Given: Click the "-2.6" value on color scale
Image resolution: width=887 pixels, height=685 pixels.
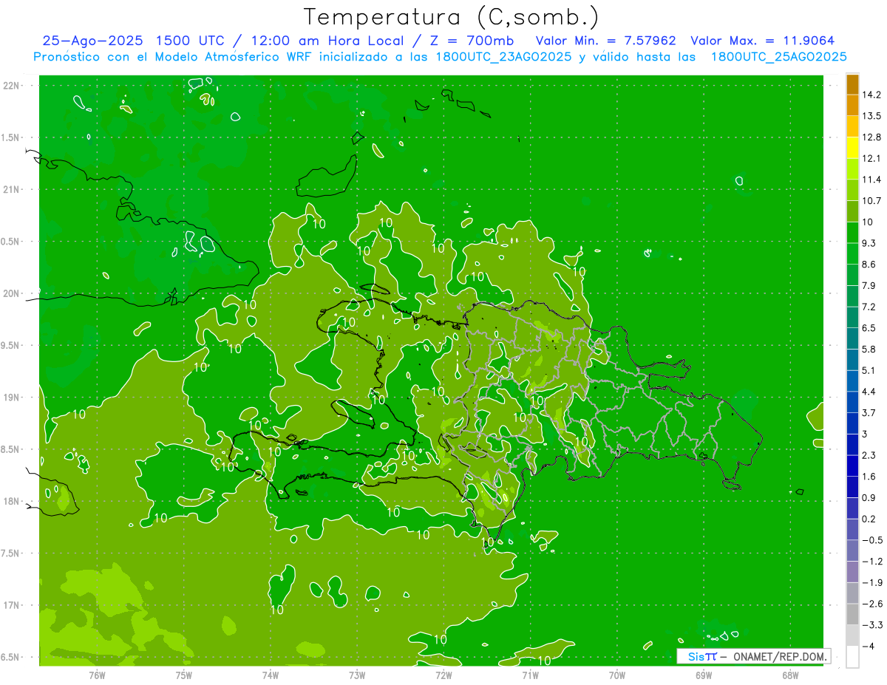Looking at the screenshot, I should (x=872, y=604).
